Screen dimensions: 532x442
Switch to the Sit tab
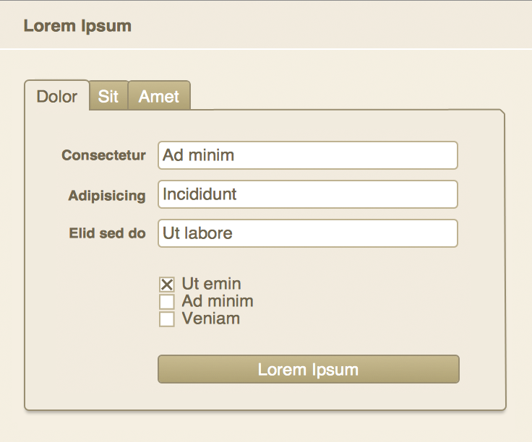[x=108, y=95]
